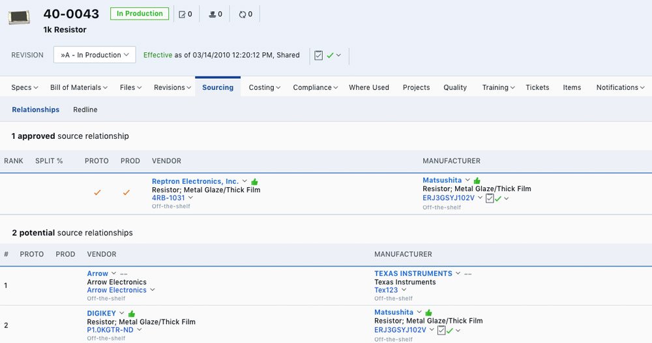
Task: Click thumbs-up beside Matsushita in approved row
Action: (477, 181)
